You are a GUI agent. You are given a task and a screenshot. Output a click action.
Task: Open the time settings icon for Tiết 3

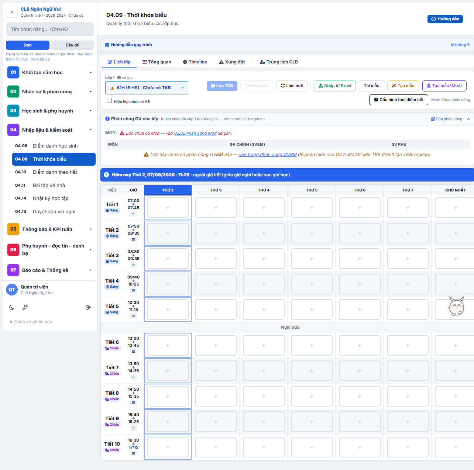[x=134, y=265]
